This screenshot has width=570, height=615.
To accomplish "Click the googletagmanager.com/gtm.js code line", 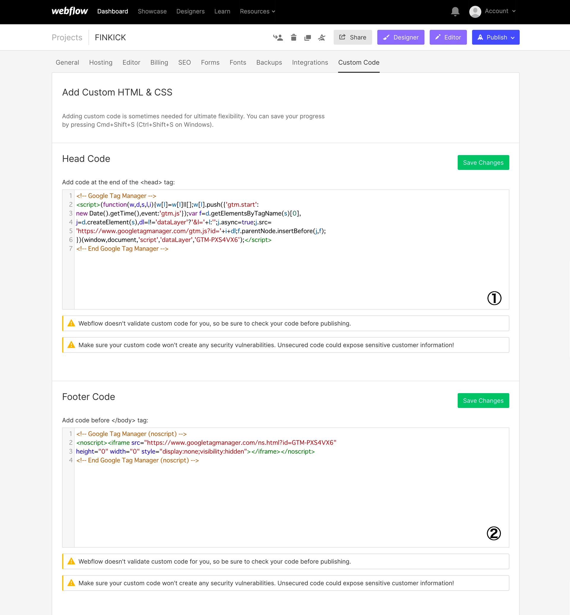I will click(x=201, y=231).
